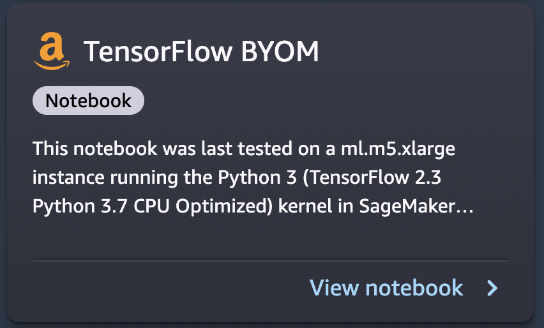
Task: Click the word notebook in bottom link
Action: click(414, 288)
